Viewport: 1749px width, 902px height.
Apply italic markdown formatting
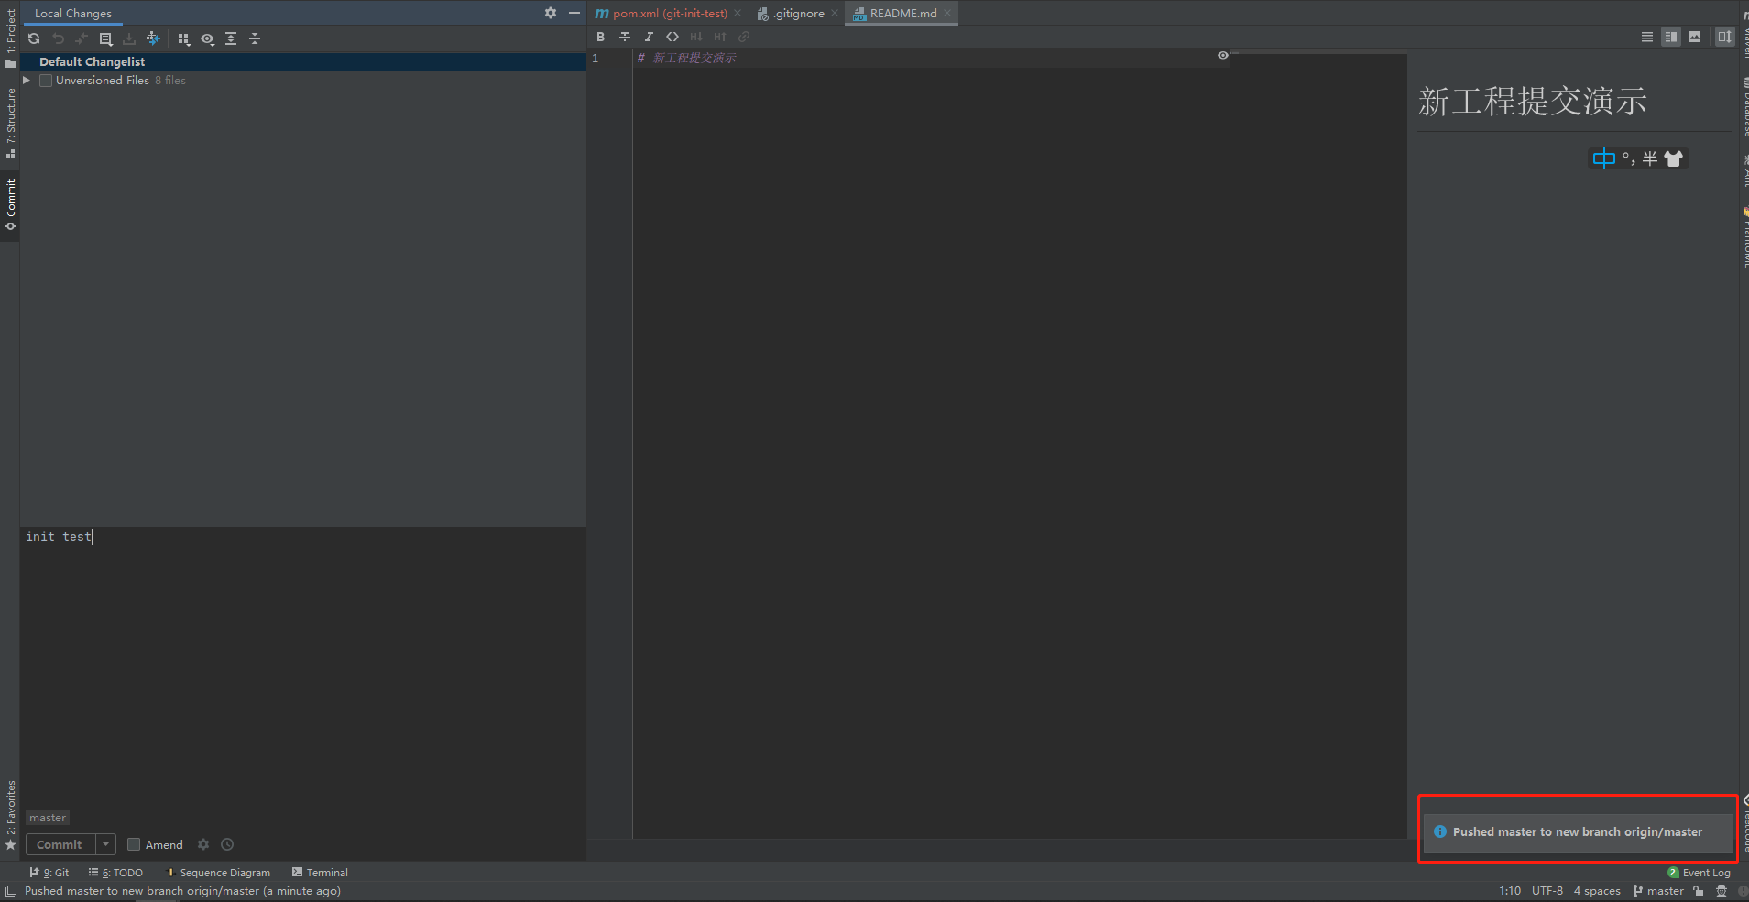649,37
